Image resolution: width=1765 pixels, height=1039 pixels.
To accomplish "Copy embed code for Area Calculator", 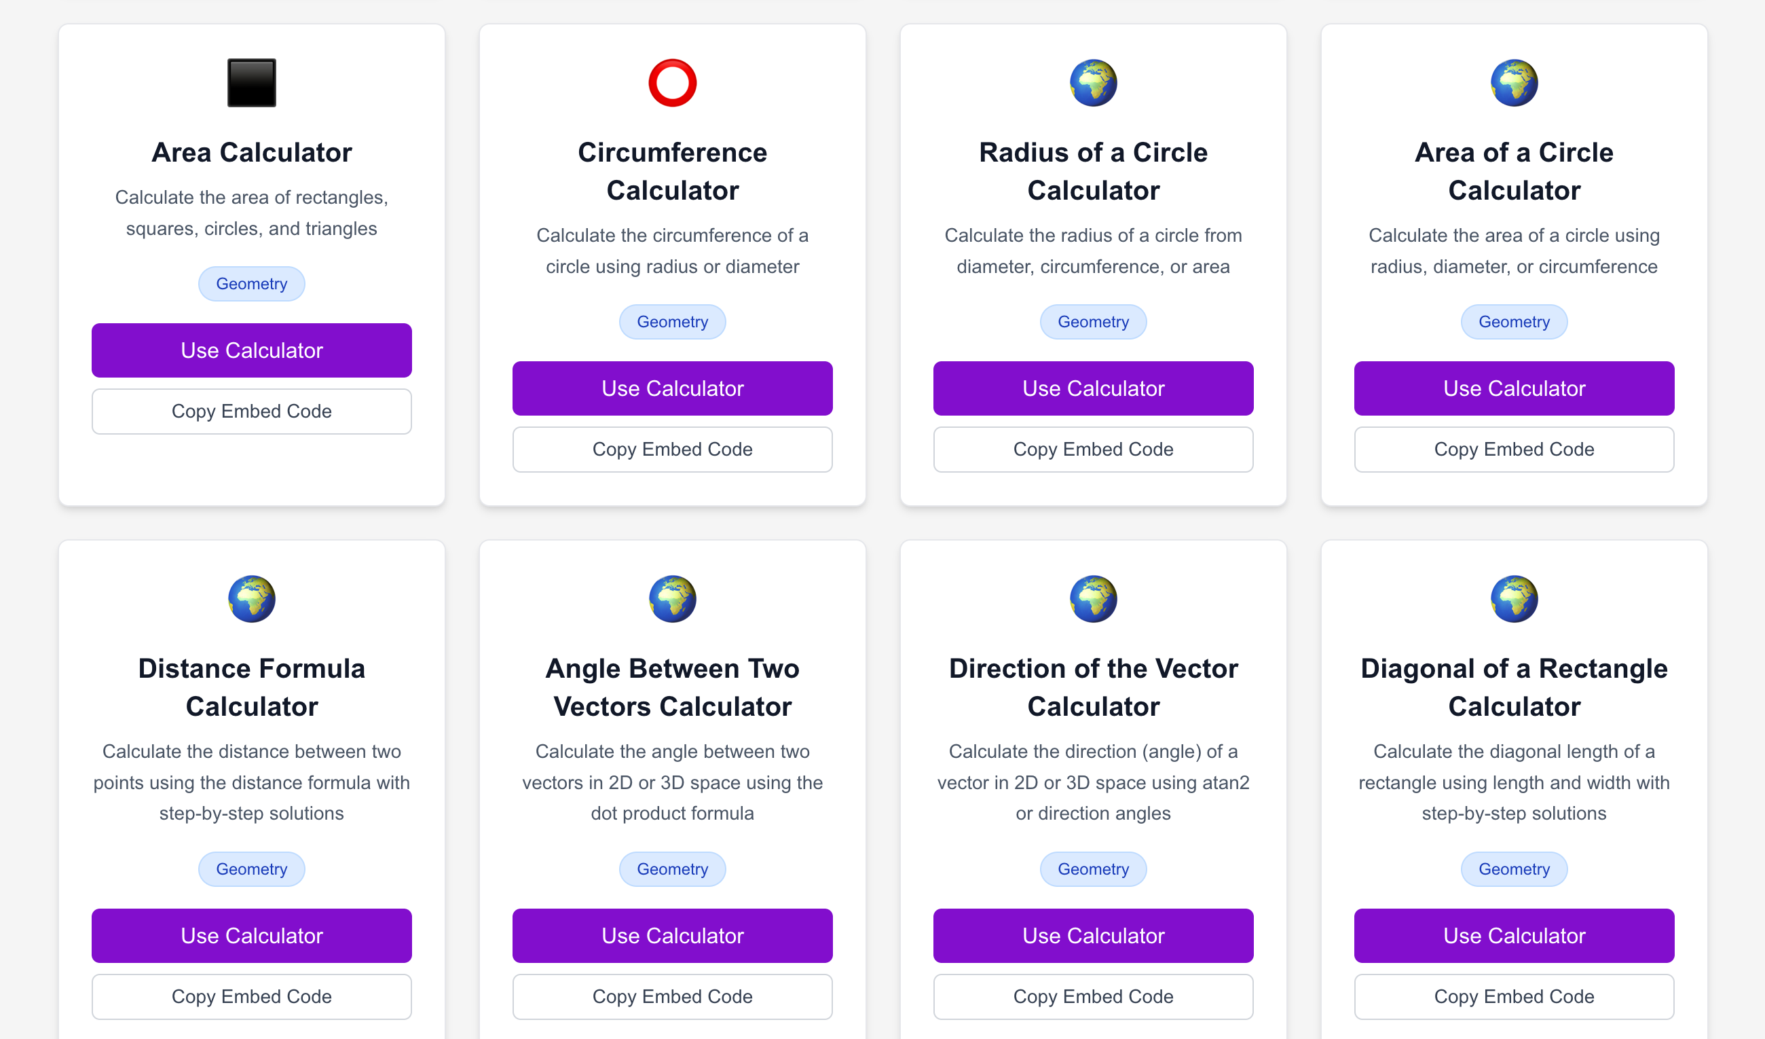I will pos(251,412).
